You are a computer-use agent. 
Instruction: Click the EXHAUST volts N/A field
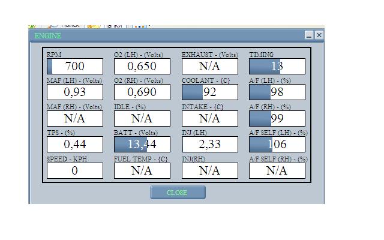(x=209, y=66)
